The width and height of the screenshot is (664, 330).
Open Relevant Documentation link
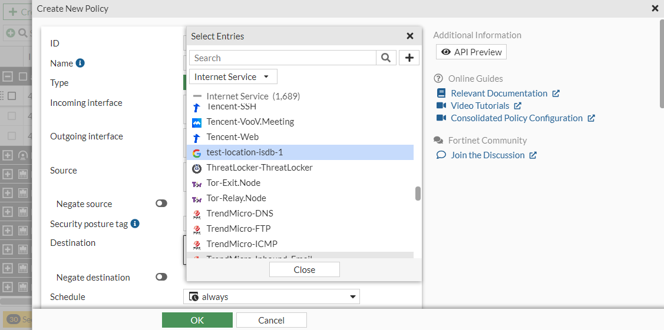(x=499, y=93)
